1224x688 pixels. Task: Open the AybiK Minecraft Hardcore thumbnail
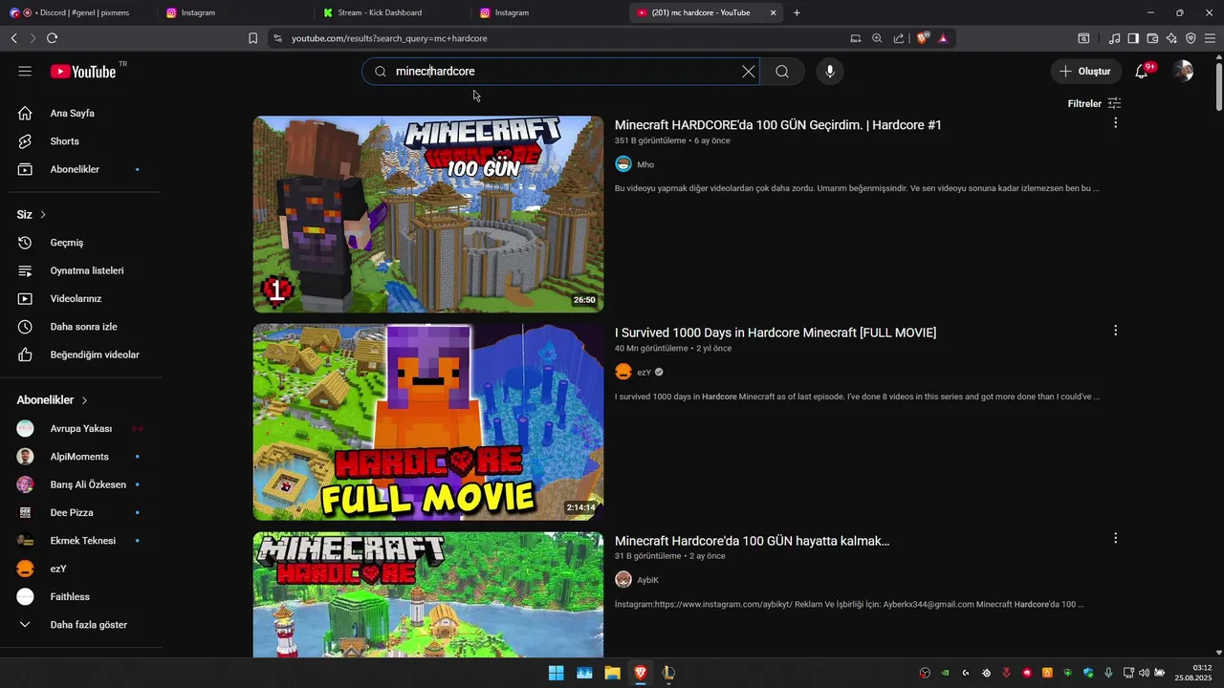428,594
